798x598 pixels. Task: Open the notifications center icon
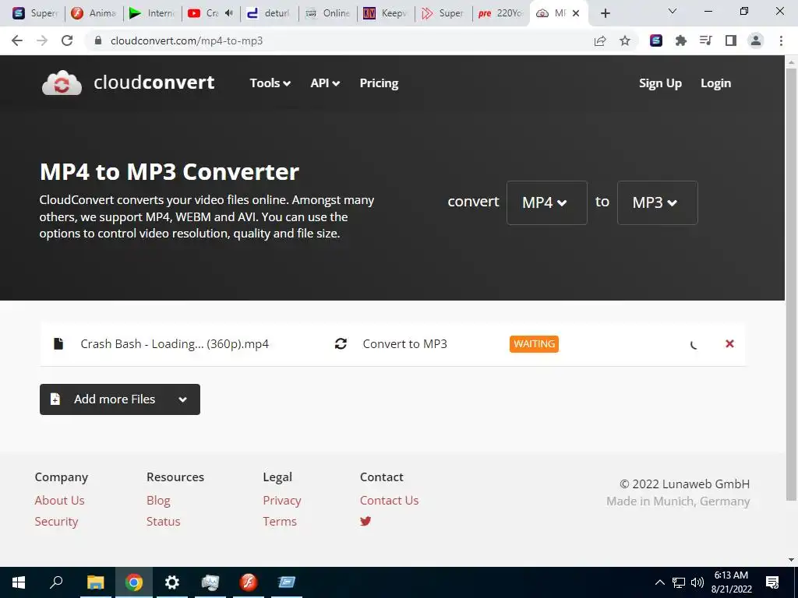[x=772, y=582]
